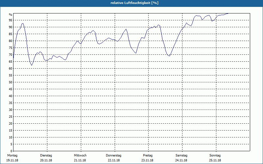Select the Freitag 23.11.18 axis label
The width and height of the screenshot is (263, 164).
click(147, 158)
